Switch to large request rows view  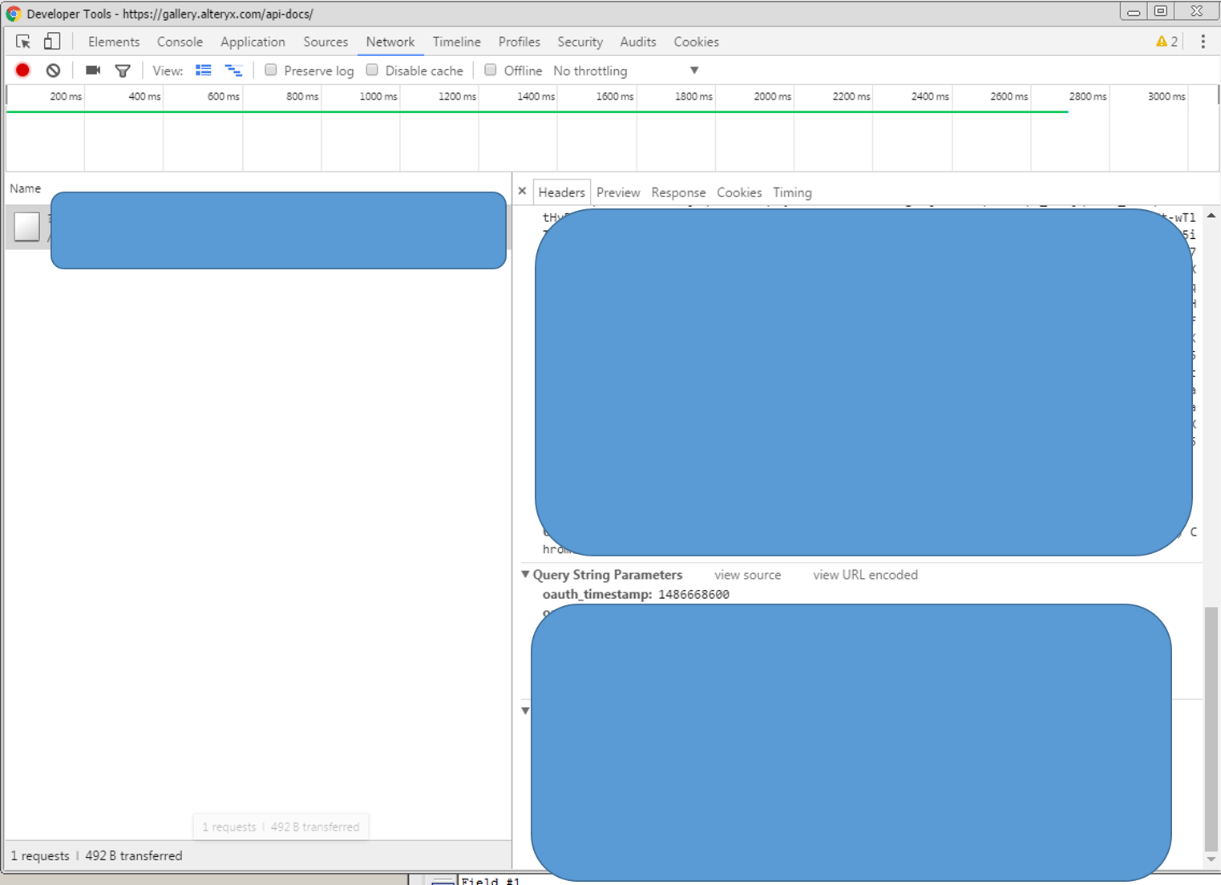coord(203,70)
